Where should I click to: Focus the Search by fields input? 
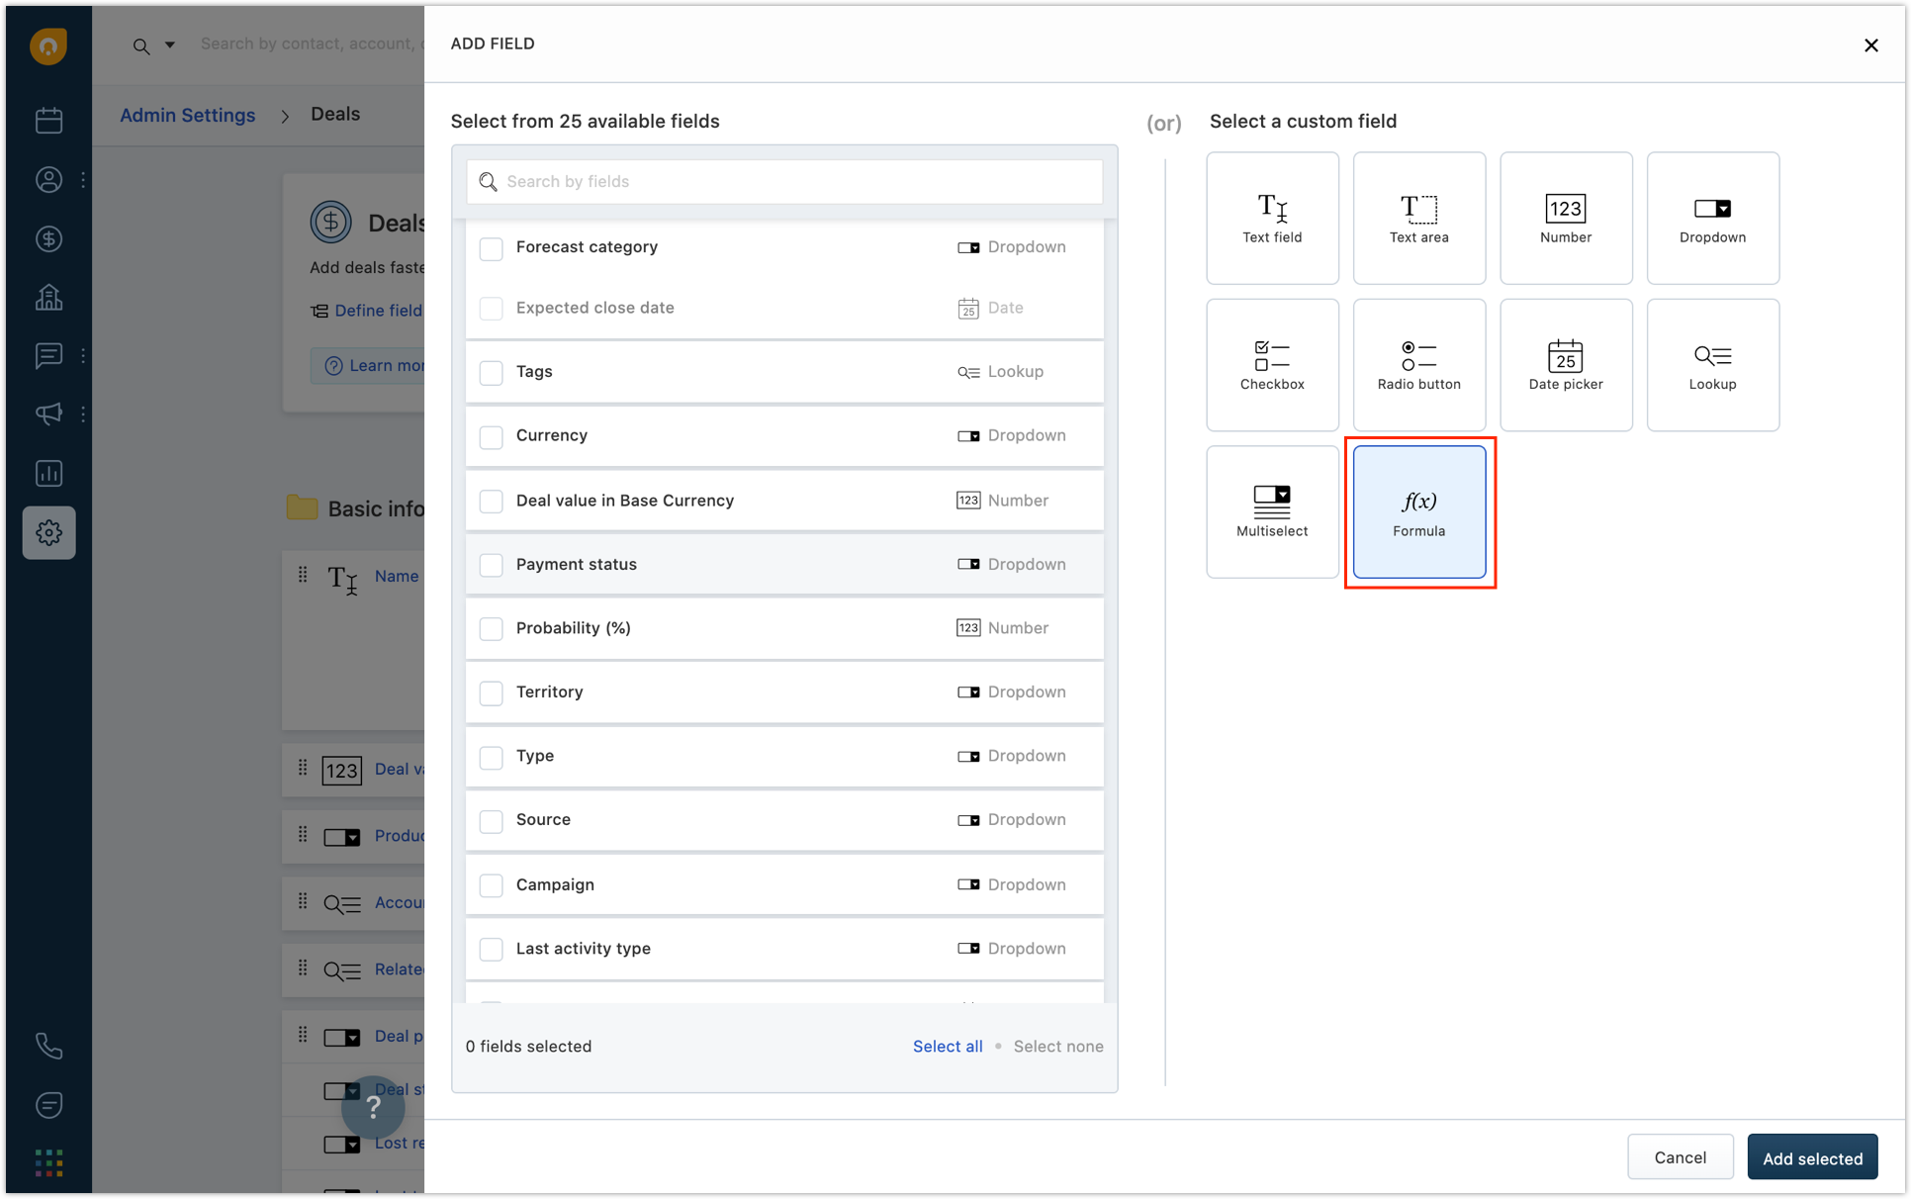pyautogui.click(x=784, y=182)
